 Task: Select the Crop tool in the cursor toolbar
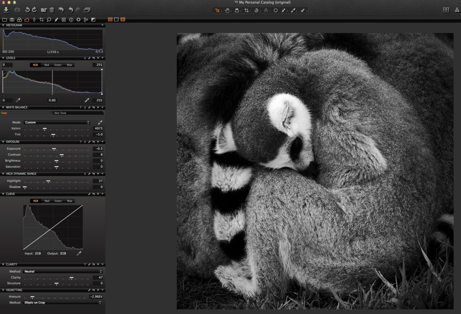[x=247, y=11]
